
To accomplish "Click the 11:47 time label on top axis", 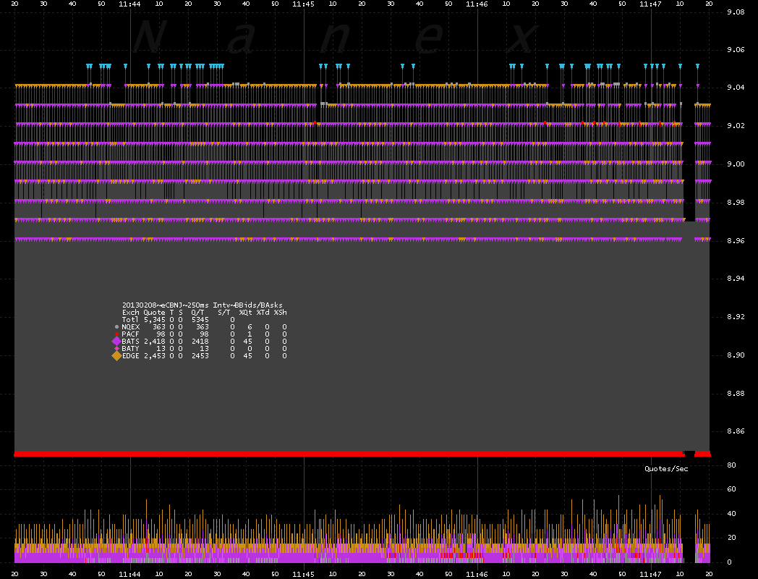I will [x=650, y=4].
